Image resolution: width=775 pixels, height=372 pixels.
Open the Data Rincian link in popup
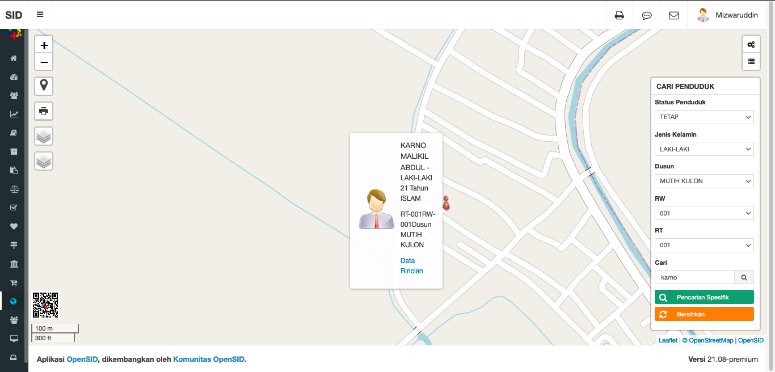412,266
